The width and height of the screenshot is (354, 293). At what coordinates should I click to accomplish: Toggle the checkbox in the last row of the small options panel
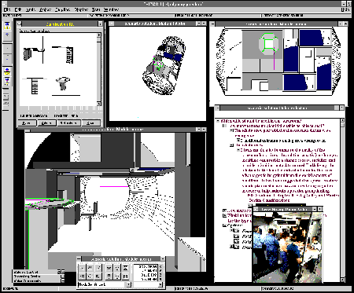pos(63,280)
